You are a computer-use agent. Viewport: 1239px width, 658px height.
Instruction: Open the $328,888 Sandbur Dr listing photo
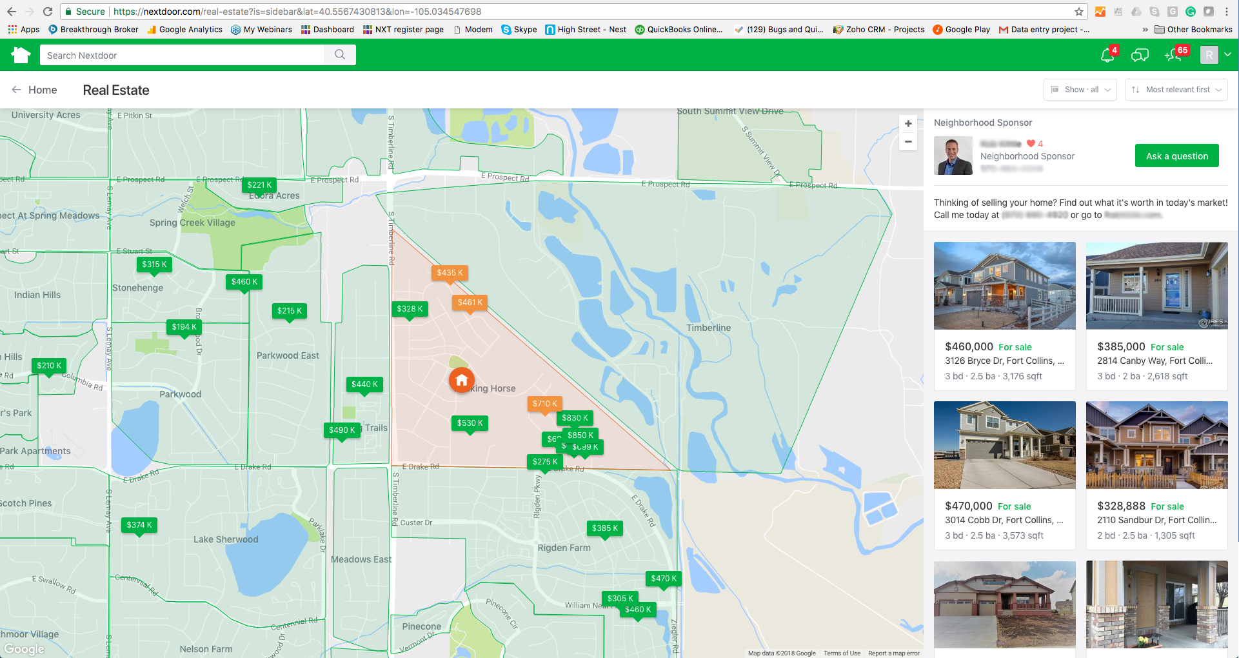pyautogui.click(x=1157, y=445)
